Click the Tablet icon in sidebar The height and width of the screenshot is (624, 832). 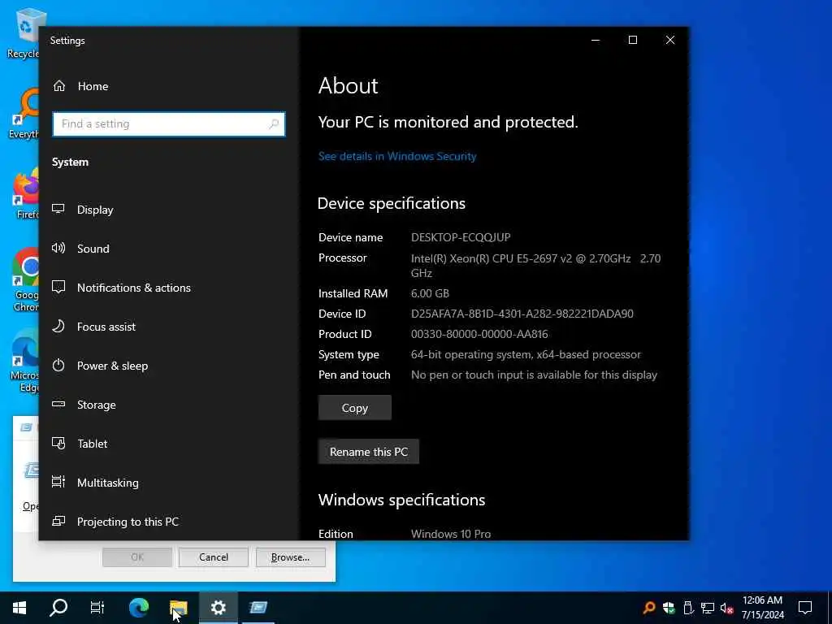(x=58, y=443)
